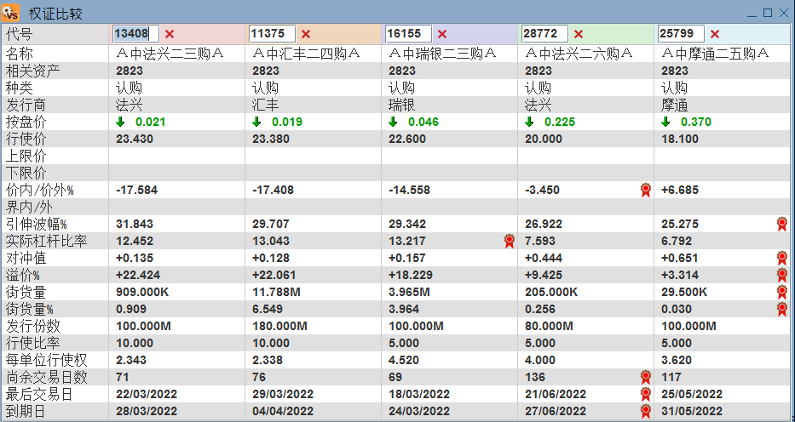Click ribbon badge beside +3.314 premium
This screenshot has width=795, height=422.
782,276
